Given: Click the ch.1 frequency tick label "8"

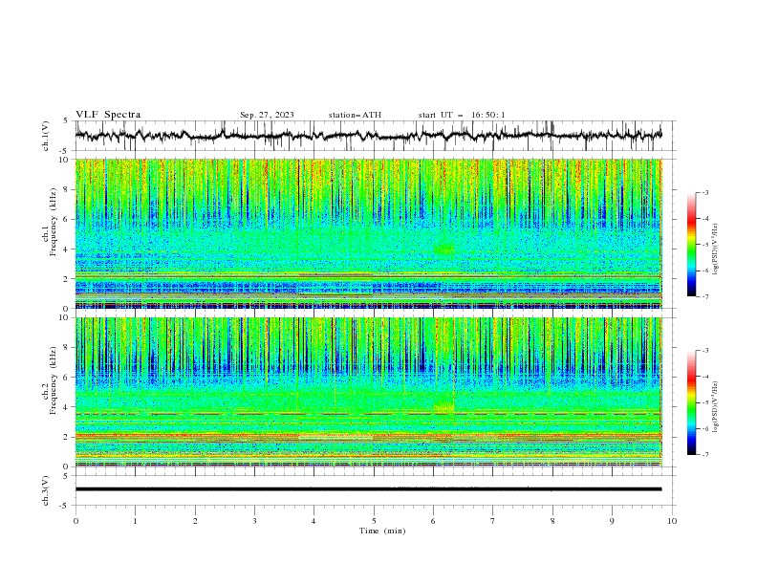Looking at the screenshot, I should tap(68, 189).
